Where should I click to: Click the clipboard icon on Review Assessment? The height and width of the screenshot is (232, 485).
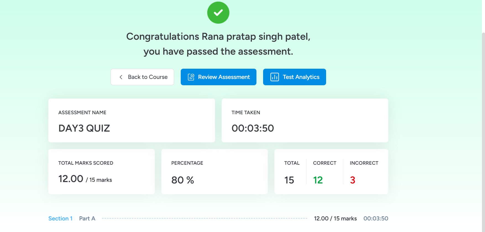[191, 77]
